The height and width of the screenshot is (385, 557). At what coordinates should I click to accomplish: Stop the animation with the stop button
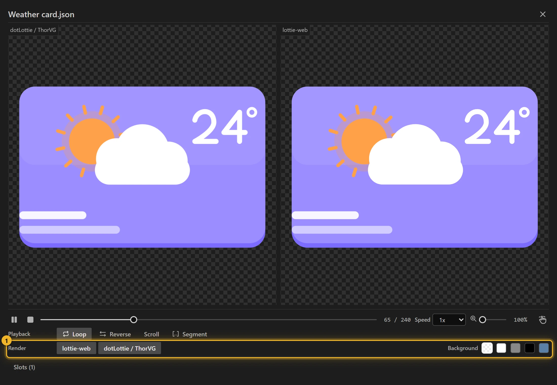point(30,320)
